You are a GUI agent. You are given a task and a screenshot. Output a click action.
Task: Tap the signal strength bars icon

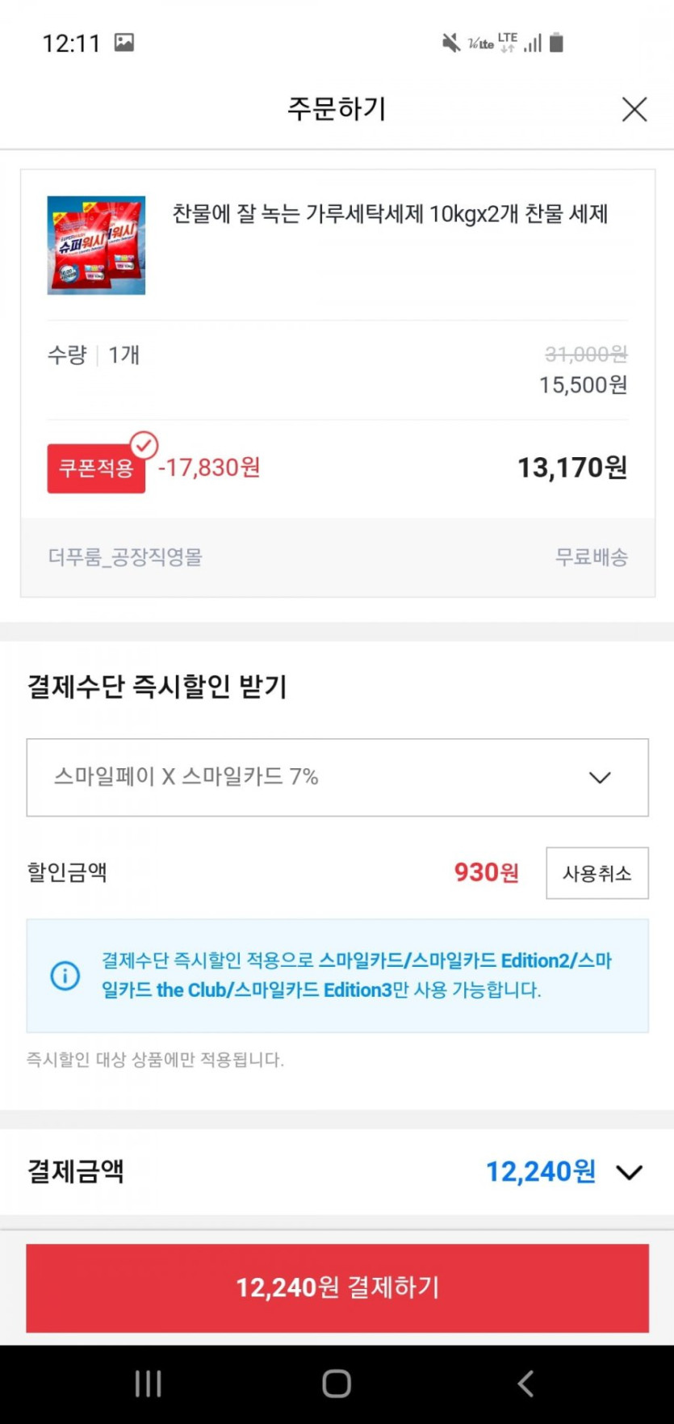533,44
